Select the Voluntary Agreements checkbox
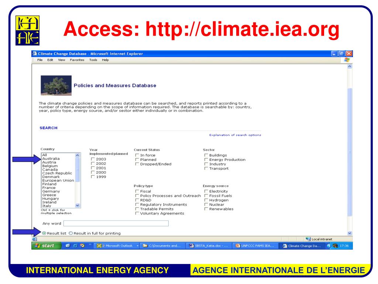Screen dimensions: 378x284 click(137, 213)
